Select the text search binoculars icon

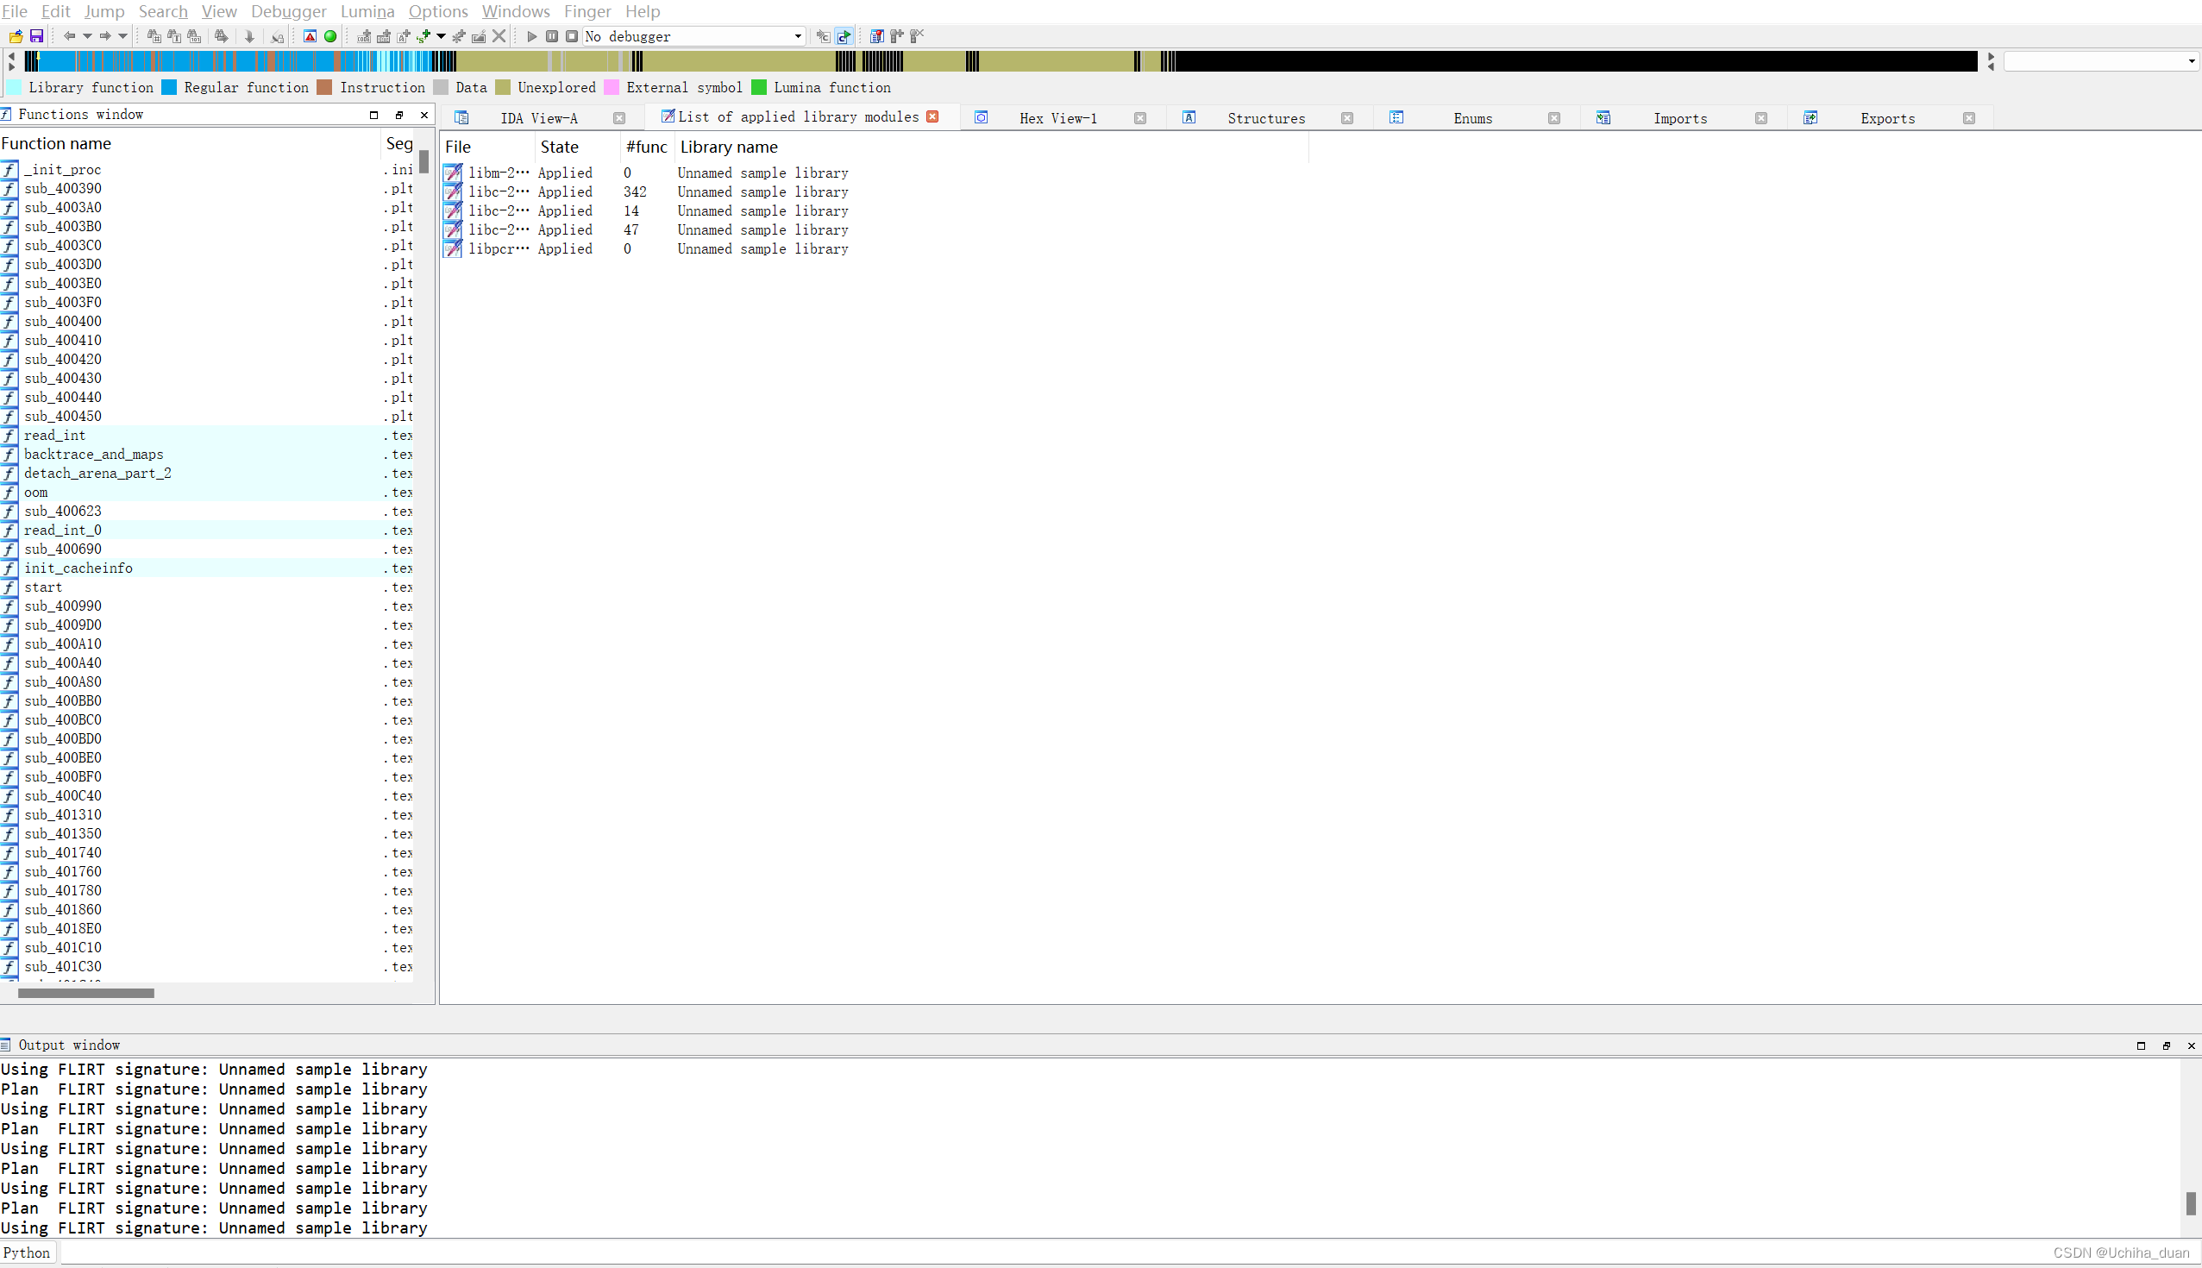pyautogui.click(x=174, y=35)
